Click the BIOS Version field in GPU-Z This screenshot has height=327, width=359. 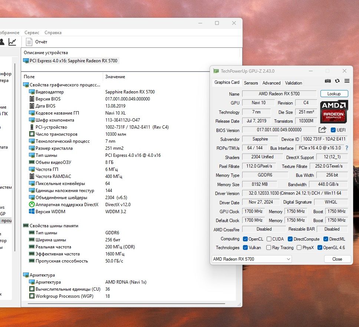click(x=279, y=130)
